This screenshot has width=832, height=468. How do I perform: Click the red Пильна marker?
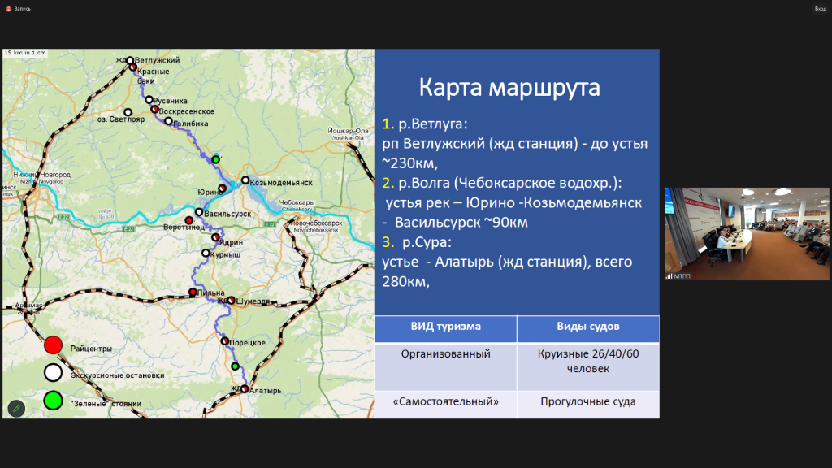click(193, 292)
